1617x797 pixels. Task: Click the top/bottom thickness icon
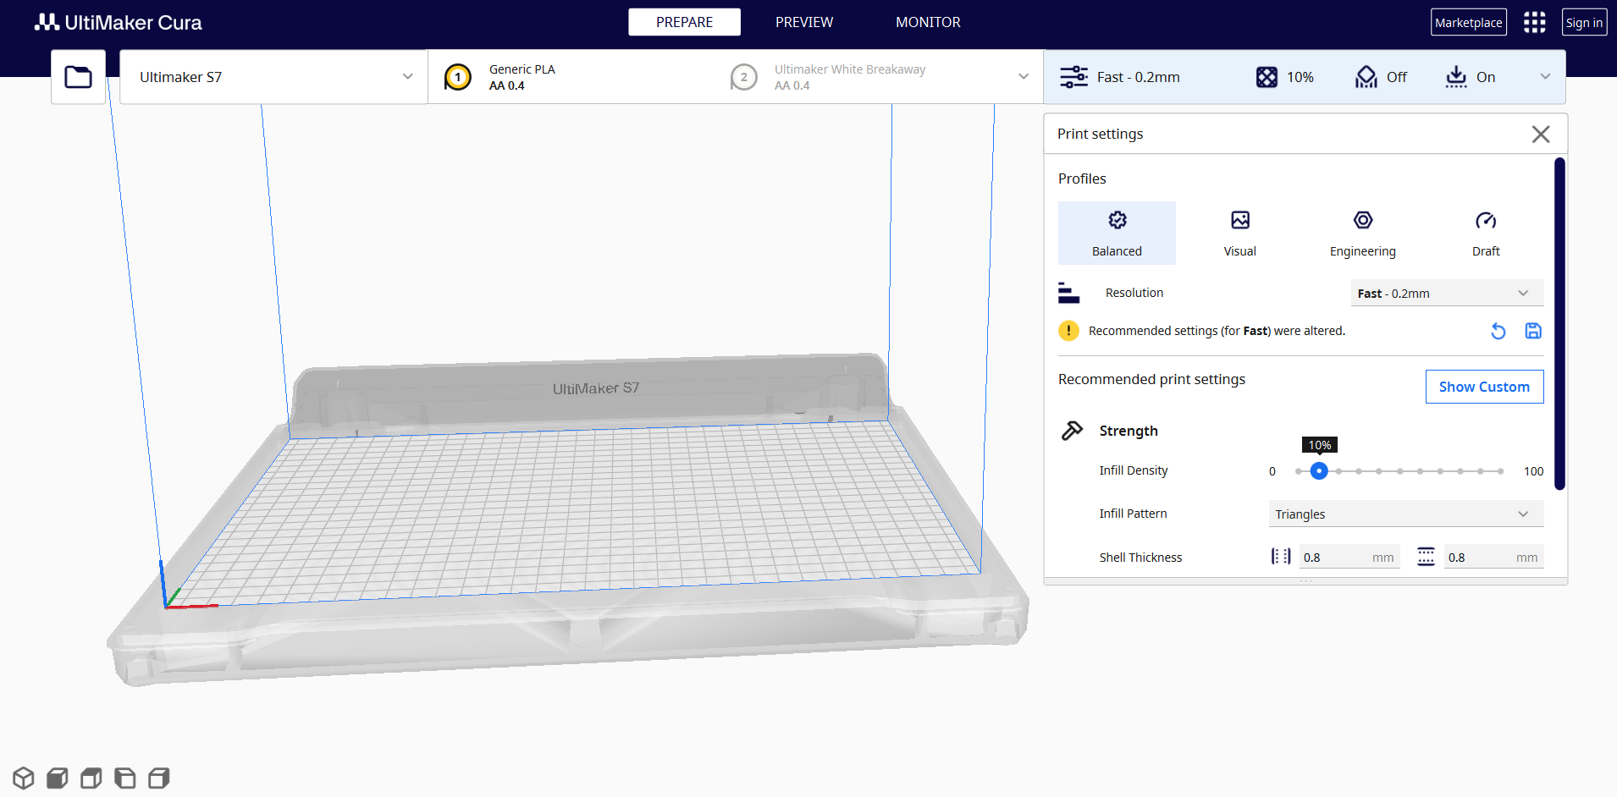click(1426, 557)
